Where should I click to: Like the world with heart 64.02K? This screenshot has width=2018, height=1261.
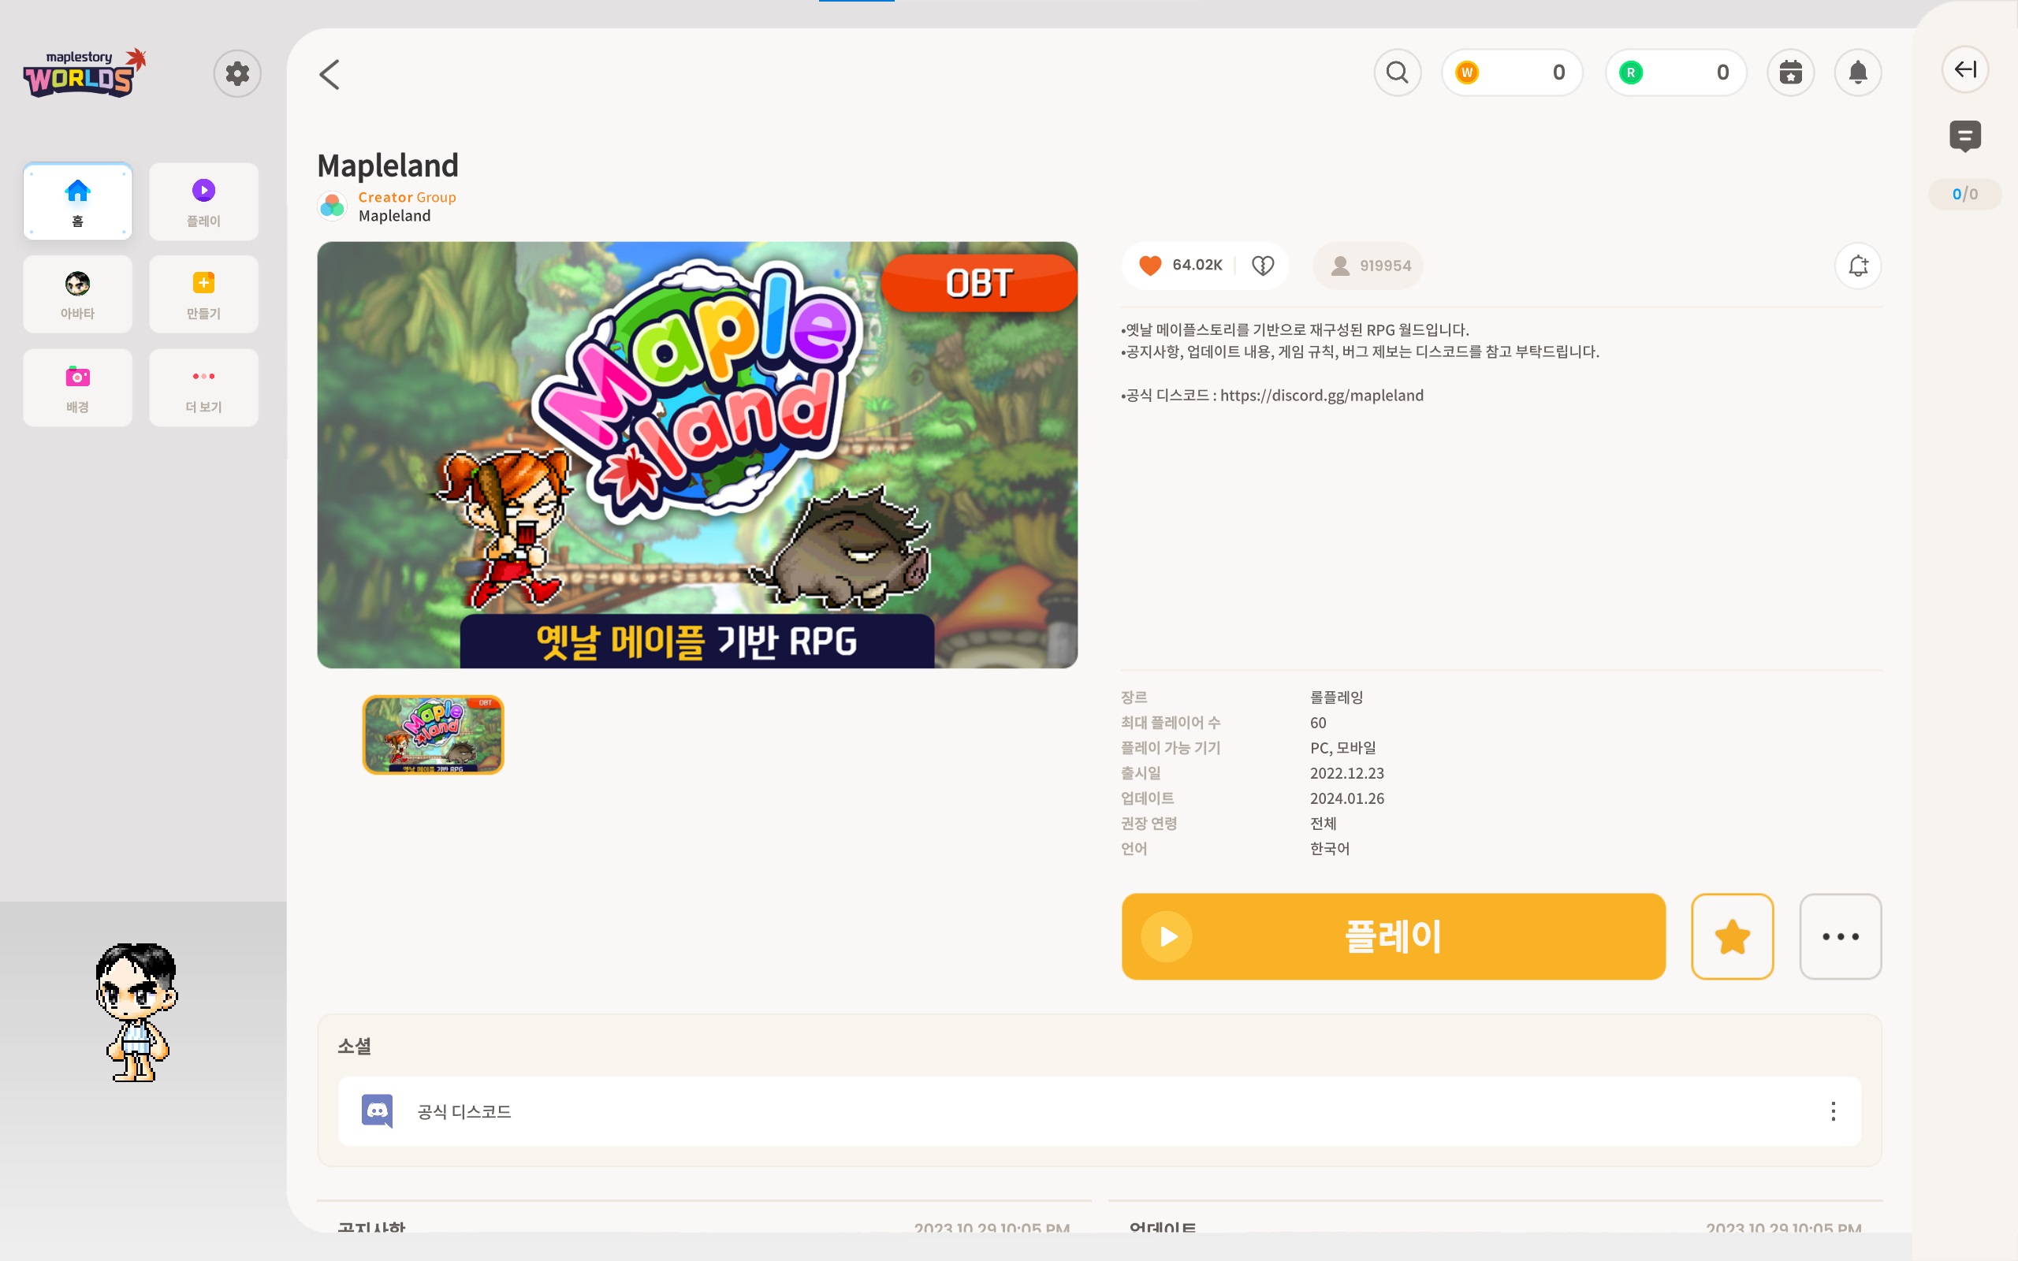(1180, 266)
